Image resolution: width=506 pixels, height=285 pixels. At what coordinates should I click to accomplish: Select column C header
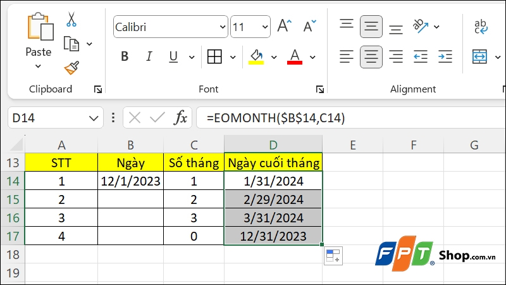tap(194, 145)
